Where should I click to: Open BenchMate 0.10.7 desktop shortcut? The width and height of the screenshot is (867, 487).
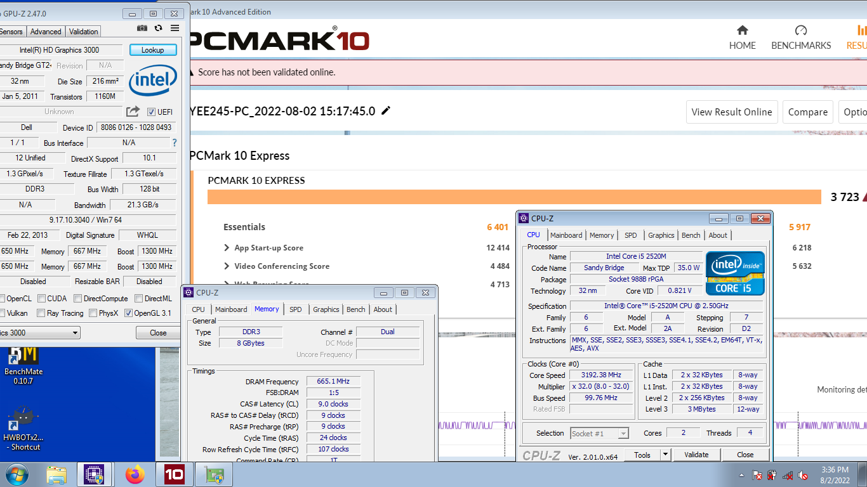coord(23,365)
